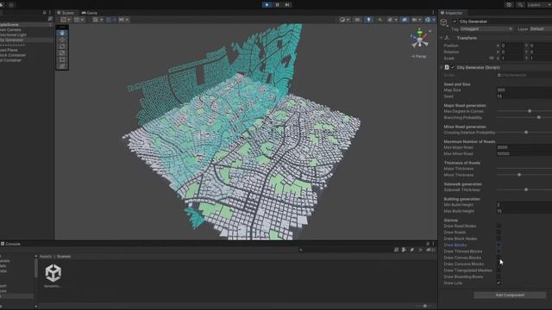Image resolution: width=552 pixels, height=310 pixels.
Task: Select the Rotate tool in scene overlay
Action: (x=62, y=46)
